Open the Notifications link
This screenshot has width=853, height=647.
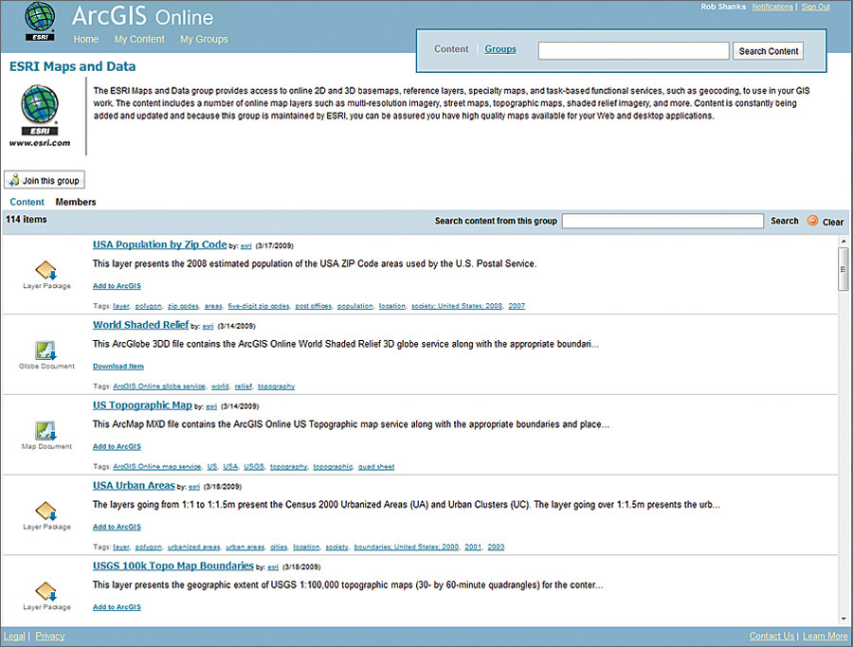(x=772, y=7)
